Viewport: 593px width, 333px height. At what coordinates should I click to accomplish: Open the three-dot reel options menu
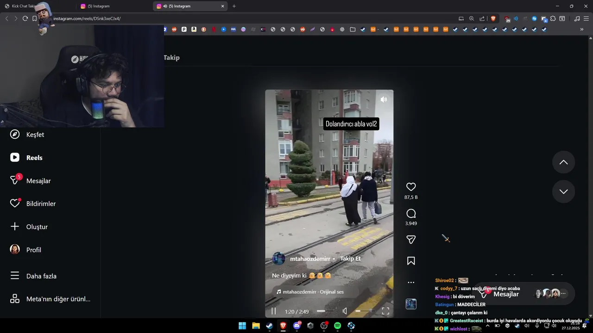click(x=411, y=282)
